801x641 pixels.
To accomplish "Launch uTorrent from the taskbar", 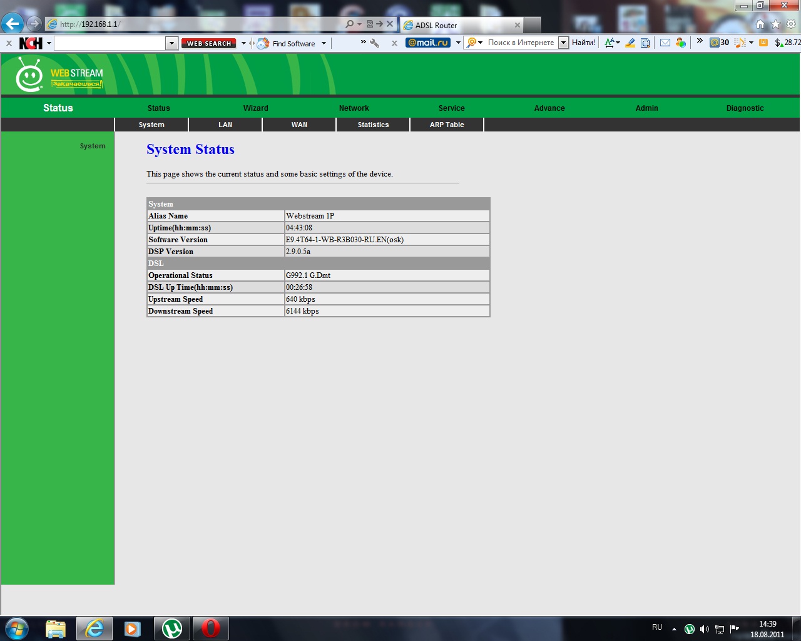I will click(171, 628).
